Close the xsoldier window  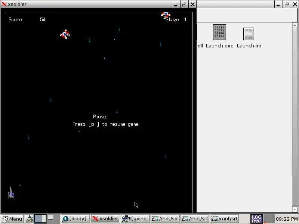point(192,4)
